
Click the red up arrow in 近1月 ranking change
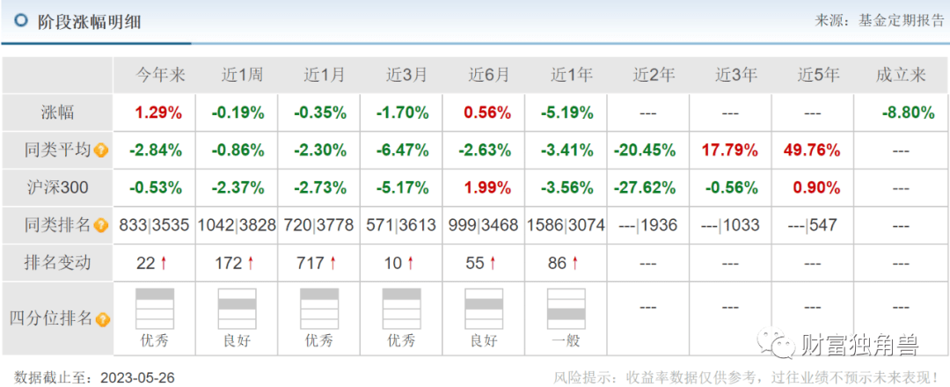pyautogui.click(x=333, y=263)
